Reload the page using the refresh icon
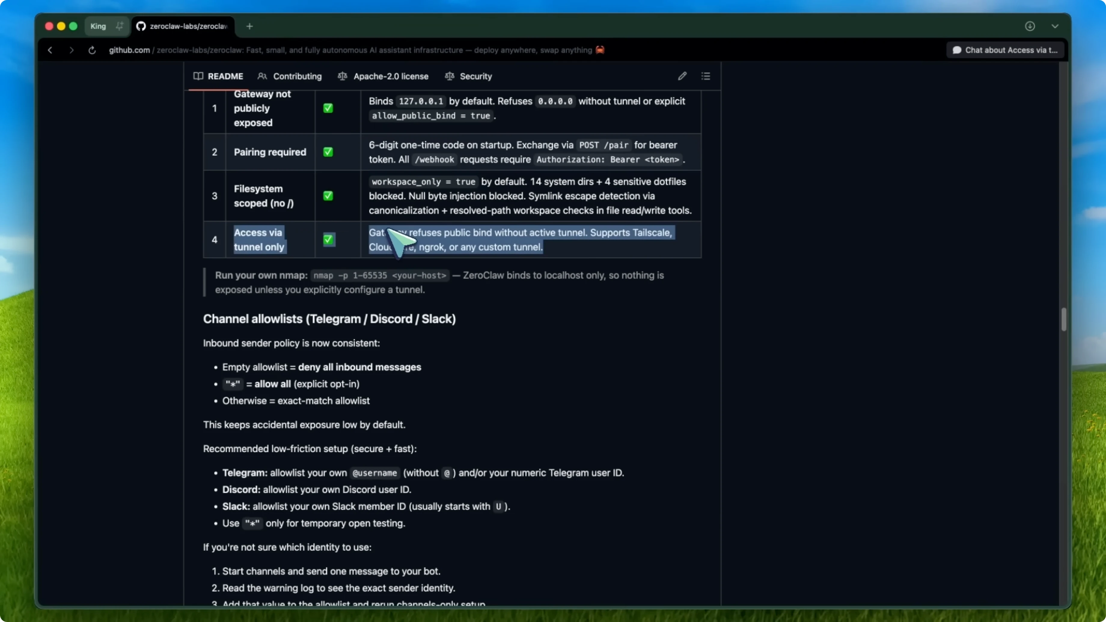The image size is (1106, 622). (x=91, y=50)
